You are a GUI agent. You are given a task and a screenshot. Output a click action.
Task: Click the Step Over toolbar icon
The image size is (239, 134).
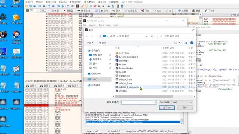pos(53,6)
